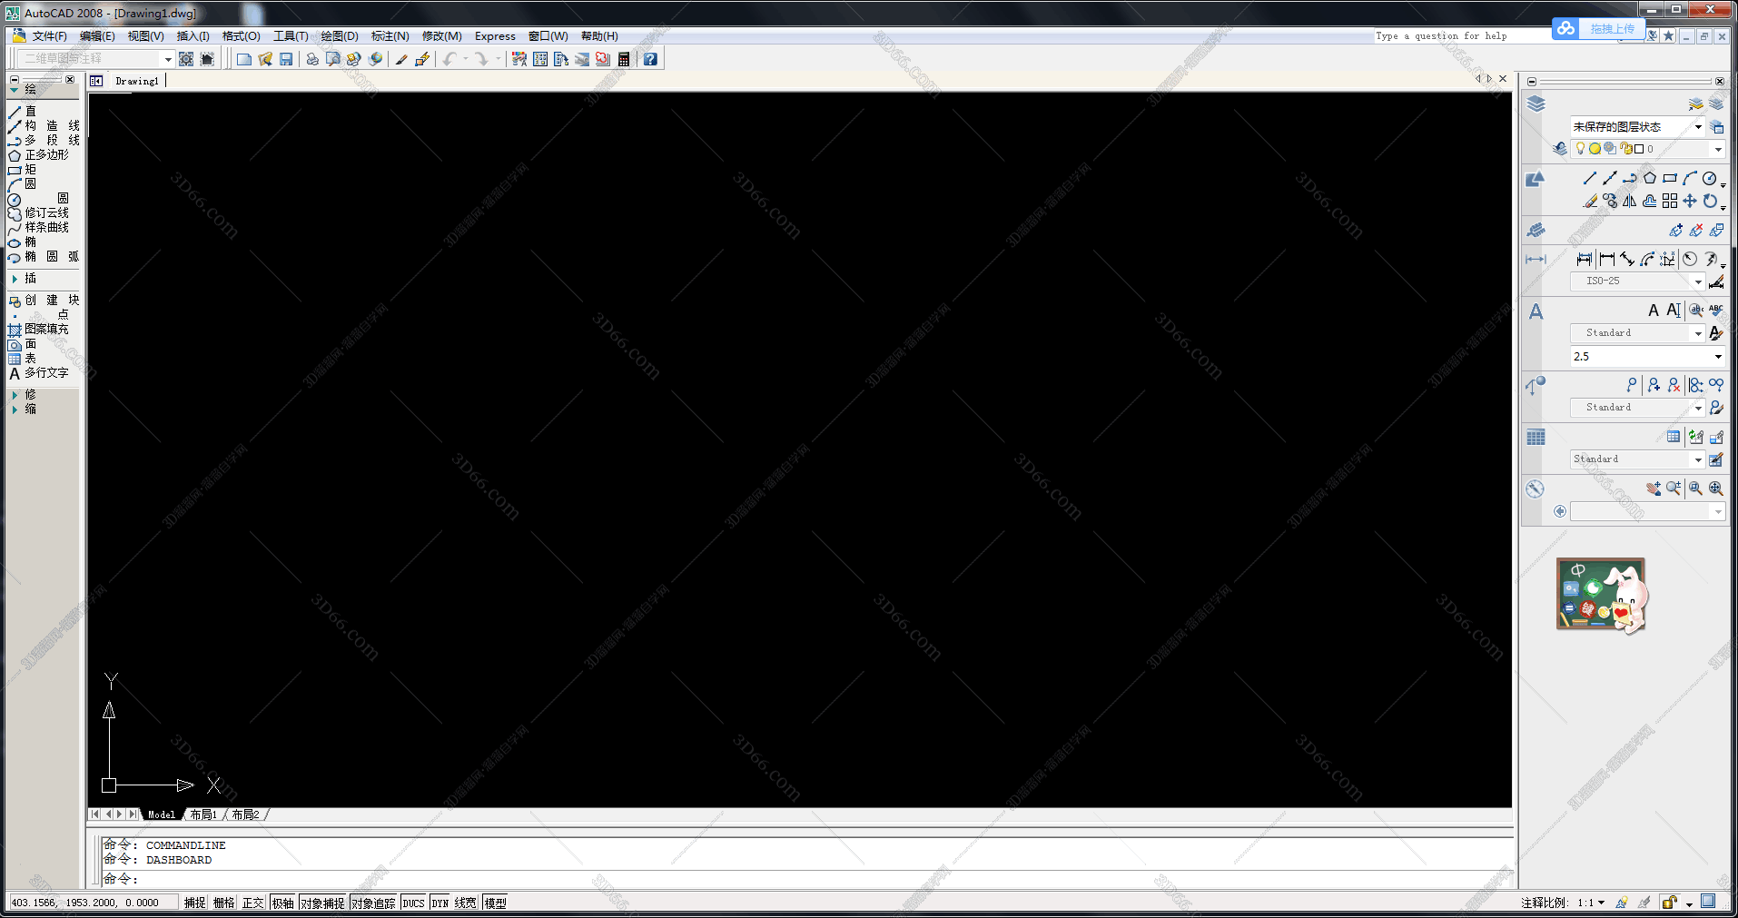
Task: Click the Match Properties paintbrush icon
Action: point(401,59)
